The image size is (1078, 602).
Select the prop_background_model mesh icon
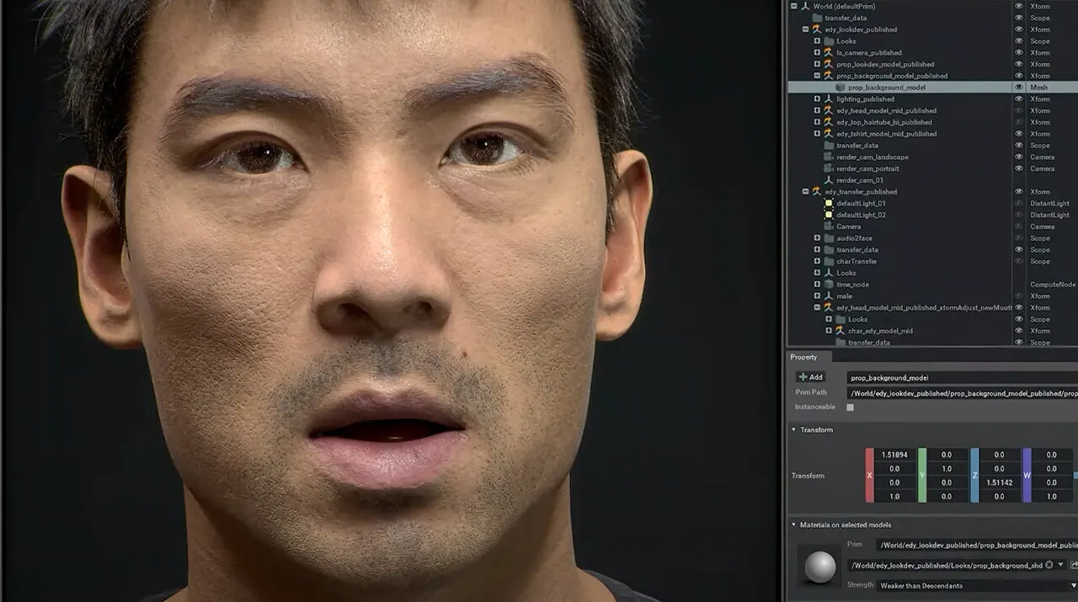(841, 88)
